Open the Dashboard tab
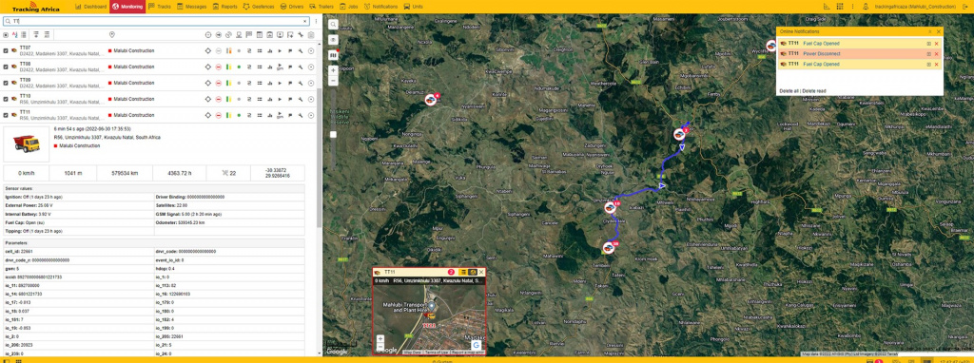 [90, 7]
